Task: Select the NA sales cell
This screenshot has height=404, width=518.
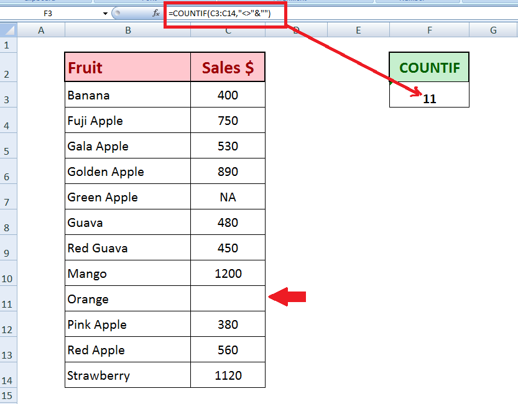Action: pyautogui.click(x=228, y=197)
